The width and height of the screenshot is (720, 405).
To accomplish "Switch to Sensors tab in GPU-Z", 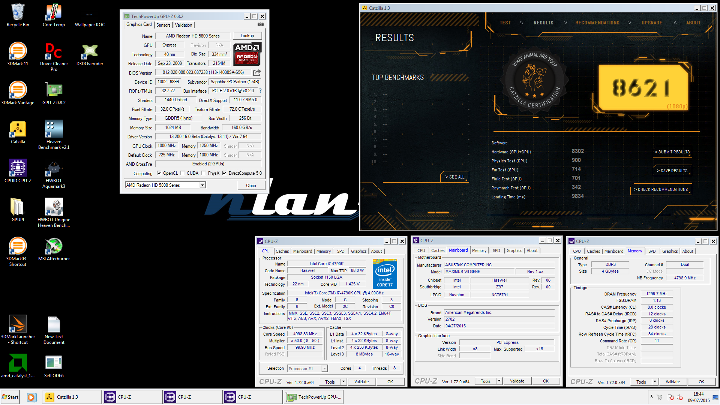I will [163, 25].
